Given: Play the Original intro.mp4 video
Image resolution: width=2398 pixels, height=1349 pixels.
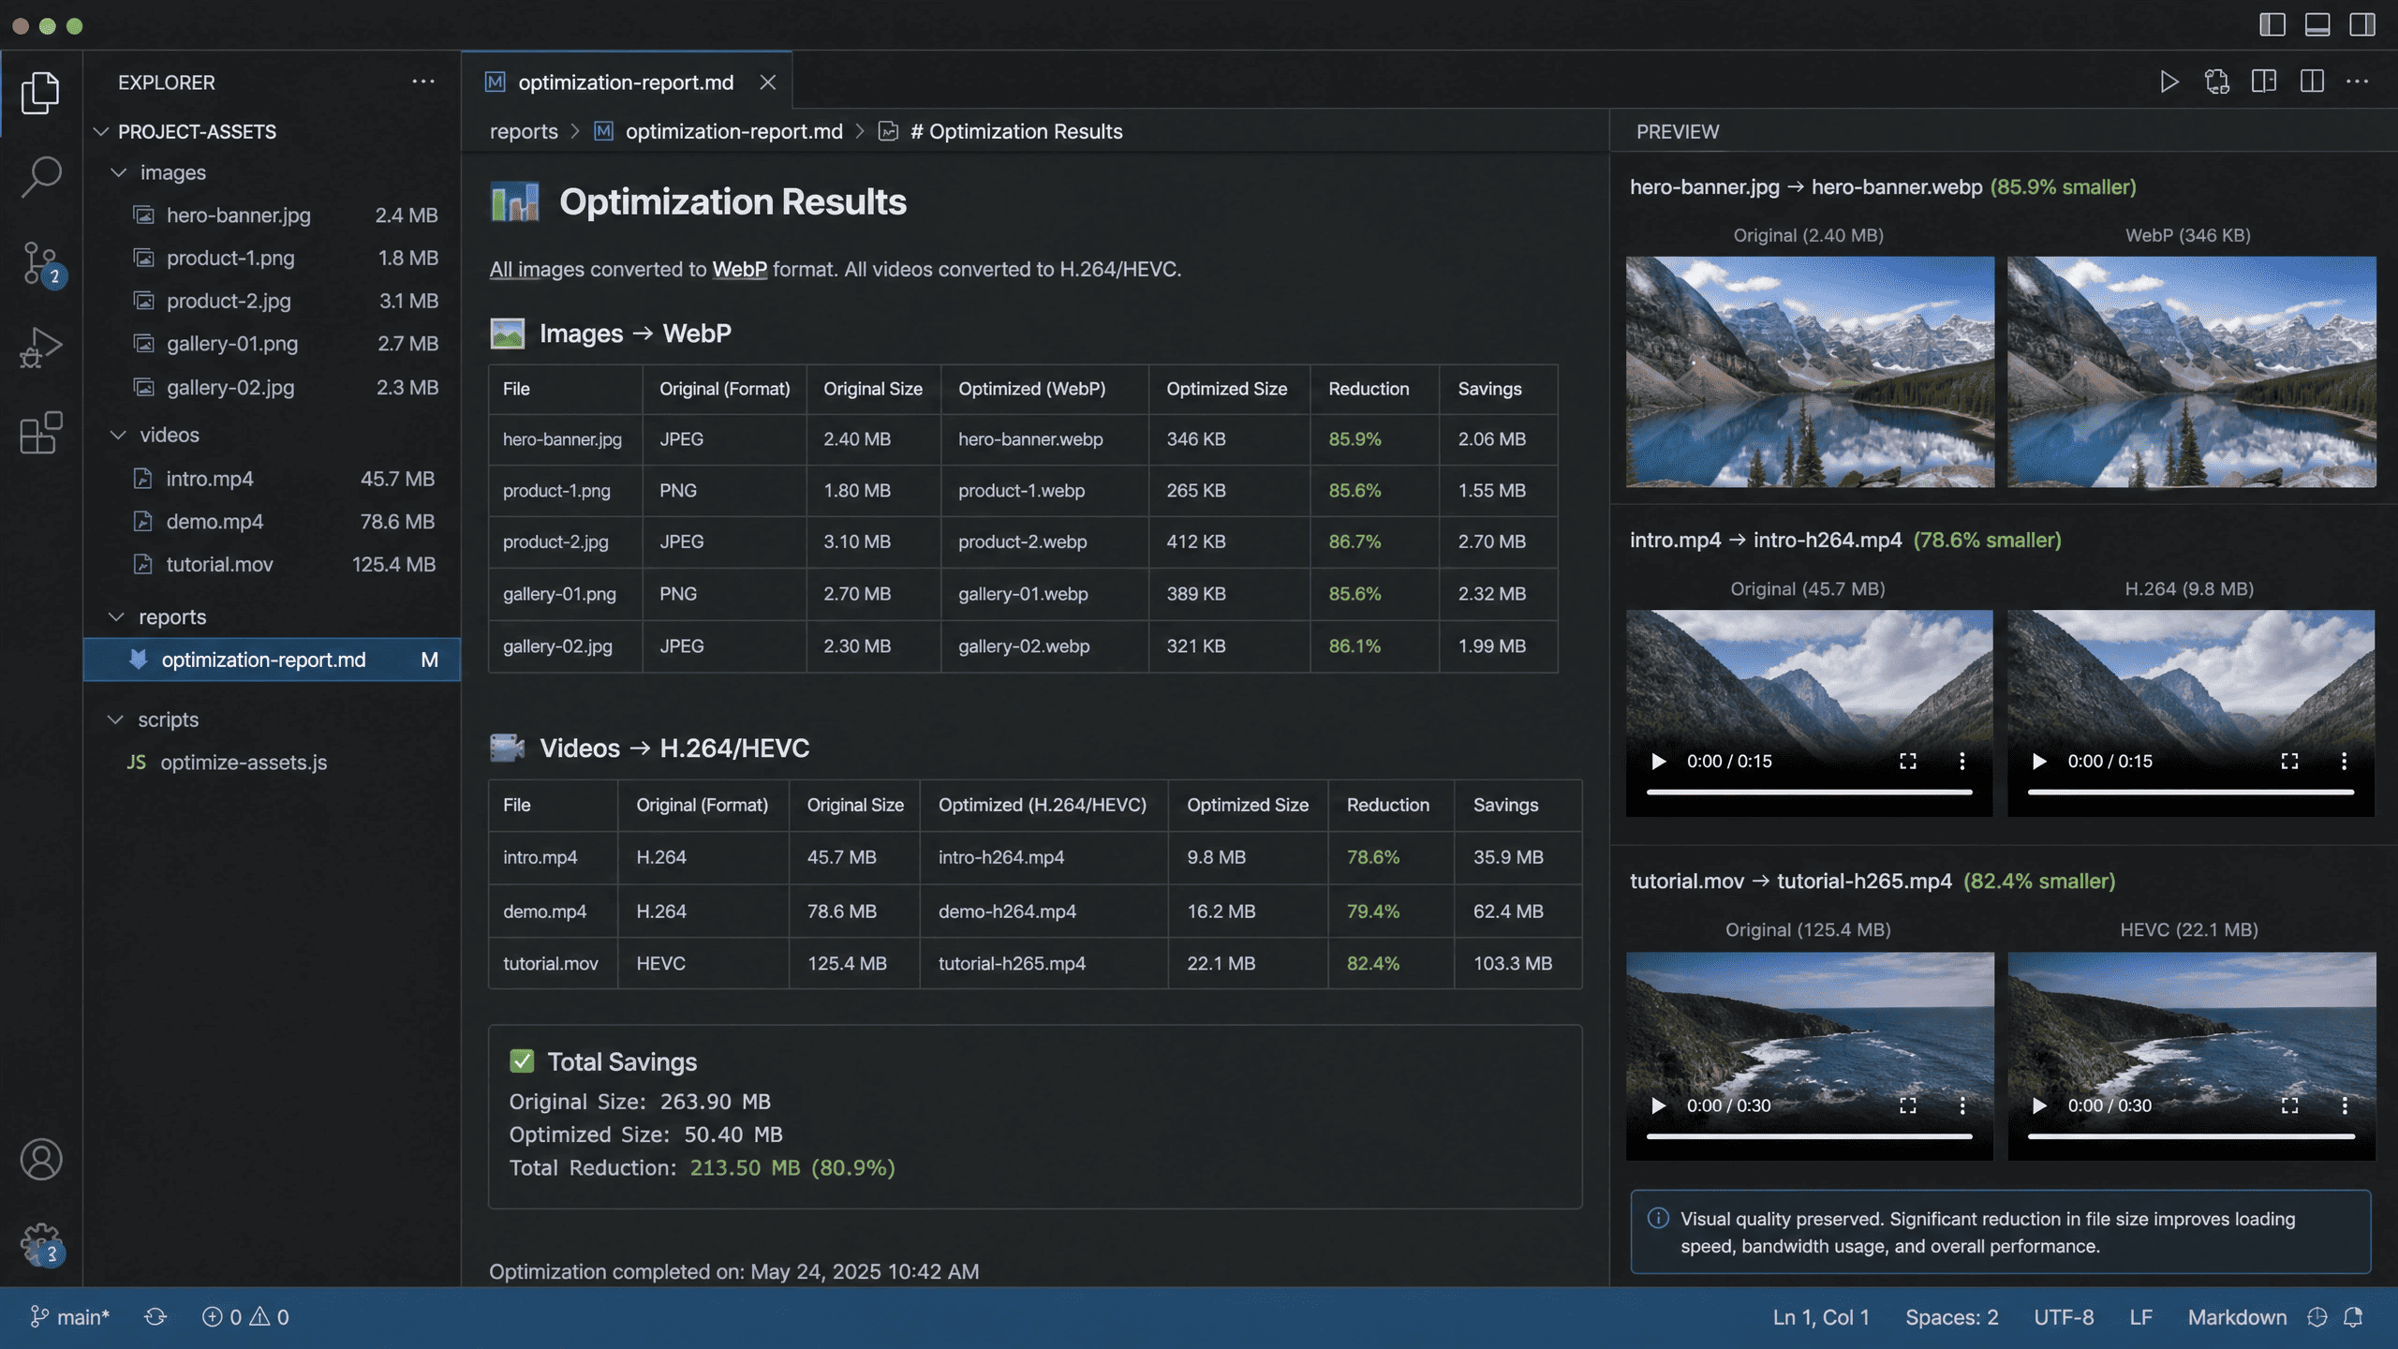Looking at the screenshot, I should (1658, 762).
